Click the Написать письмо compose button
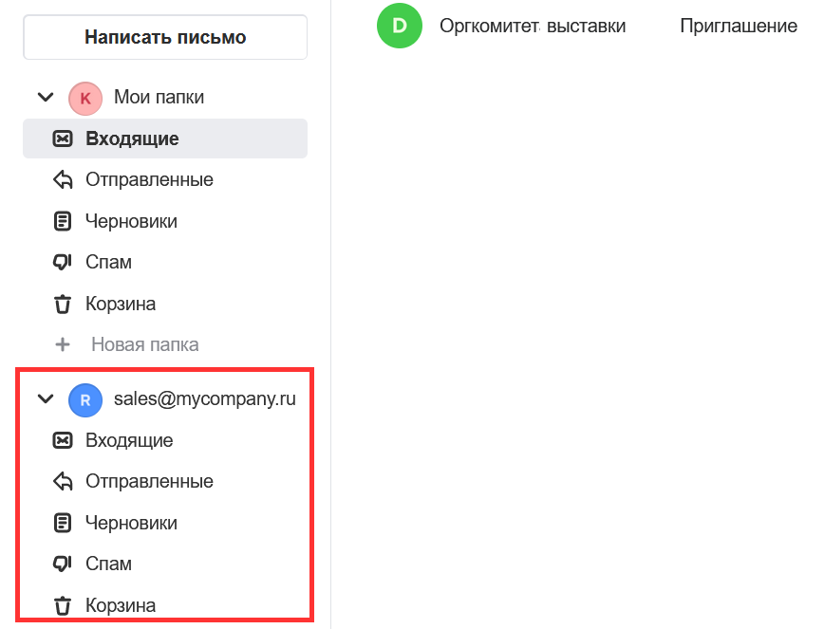Image resolution: width=824 pixels, height=629 pixels. pos(165,38)
